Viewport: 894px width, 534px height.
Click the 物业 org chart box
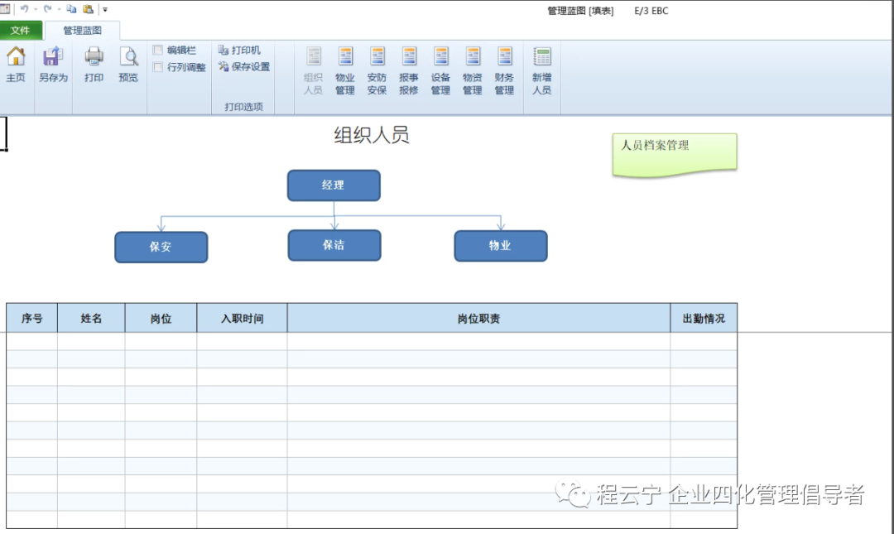[x=501, y=245]
